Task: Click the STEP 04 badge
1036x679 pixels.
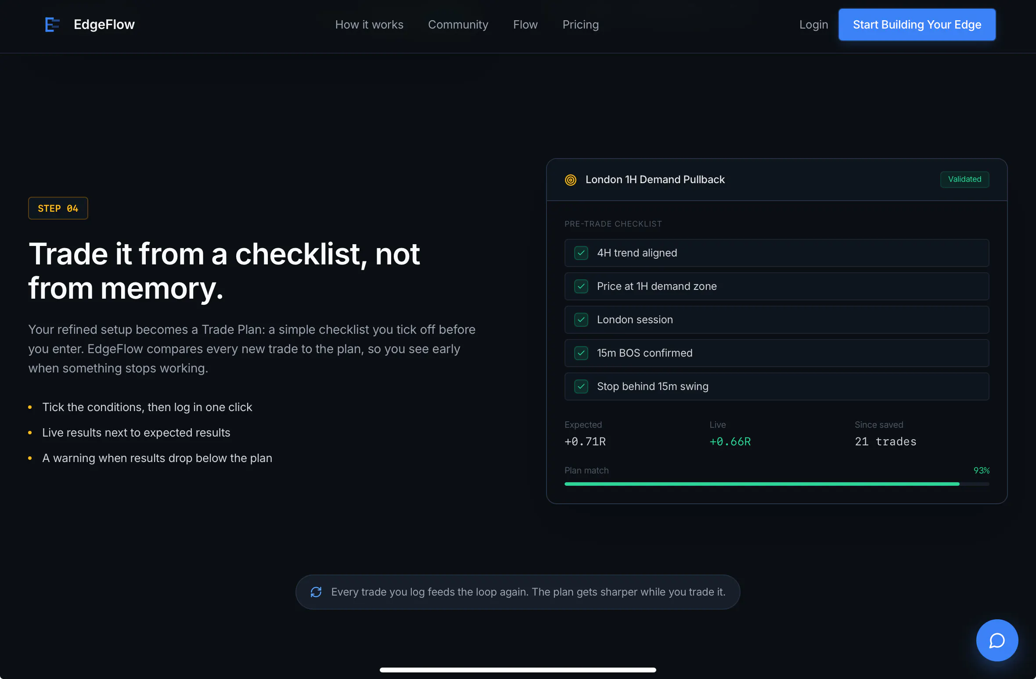Action: point(58,208)
